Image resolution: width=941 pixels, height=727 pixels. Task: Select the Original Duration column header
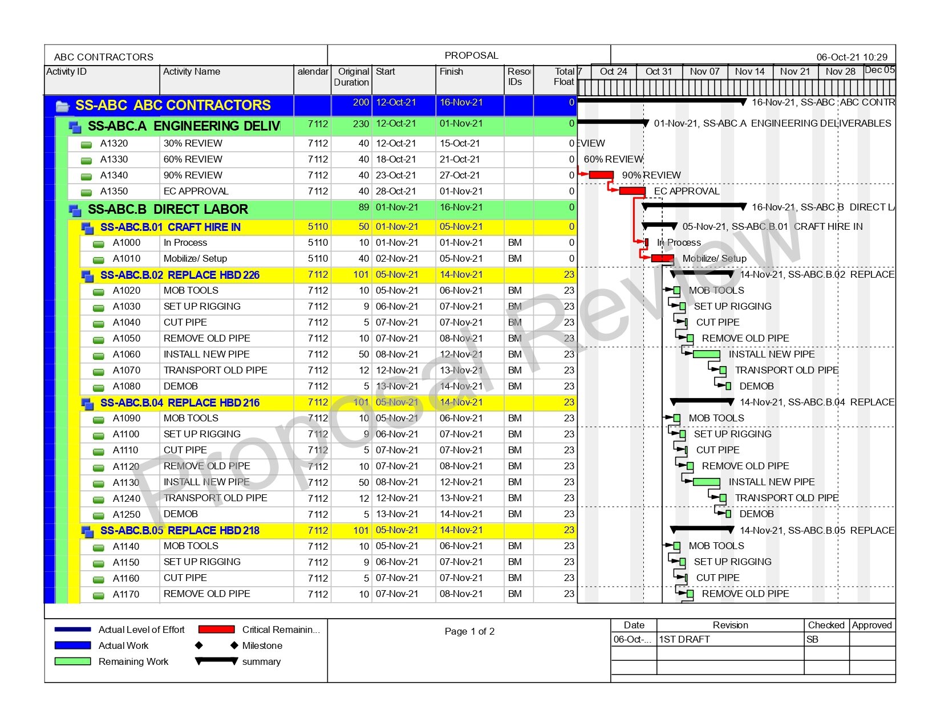[351, 80]
